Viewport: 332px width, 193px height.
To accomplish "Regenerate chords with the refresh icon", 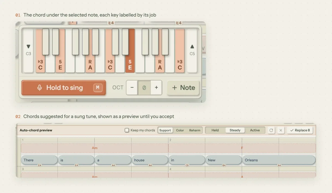I will click(271, 130).
